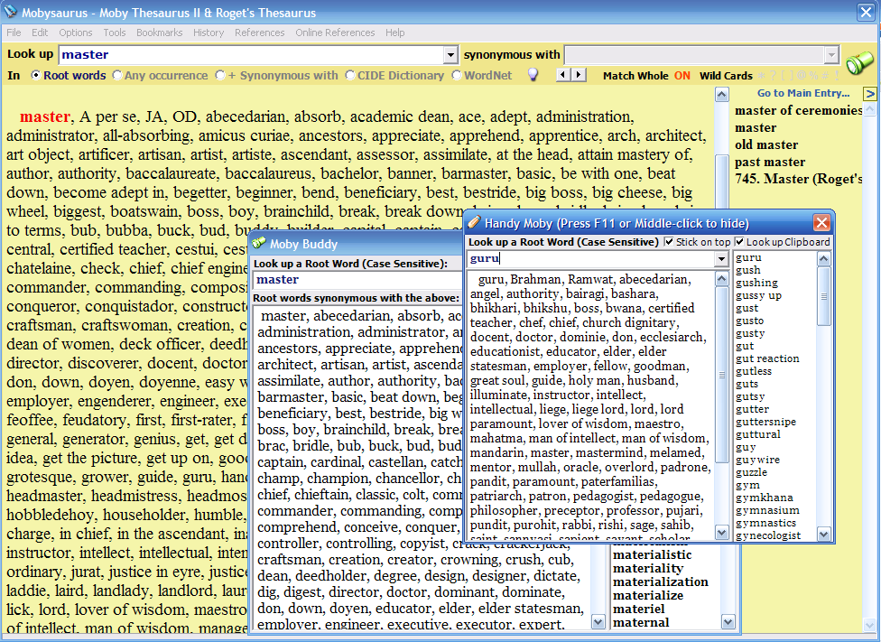
Task: Select the WordNet radio button
Action: tap(457, 75)
